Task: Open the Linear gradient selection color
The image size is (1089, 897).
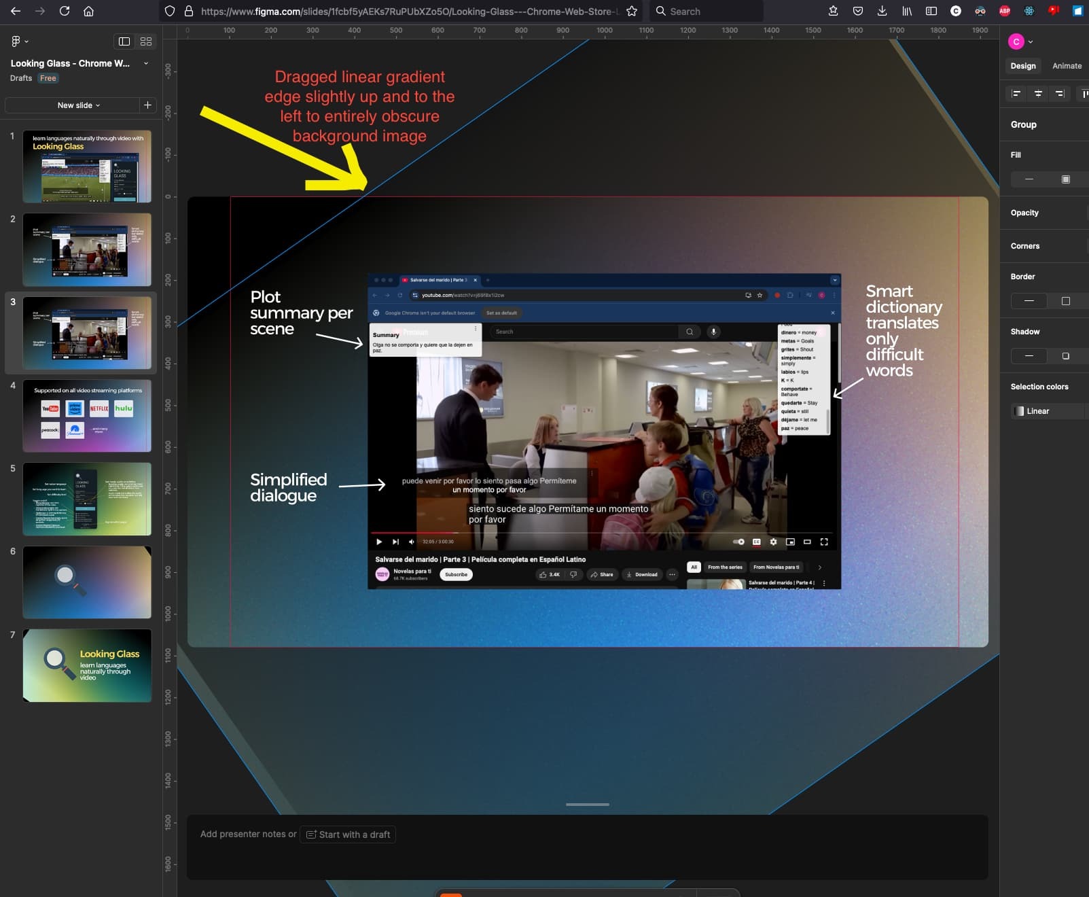Action: click(x=1046, y=411)
